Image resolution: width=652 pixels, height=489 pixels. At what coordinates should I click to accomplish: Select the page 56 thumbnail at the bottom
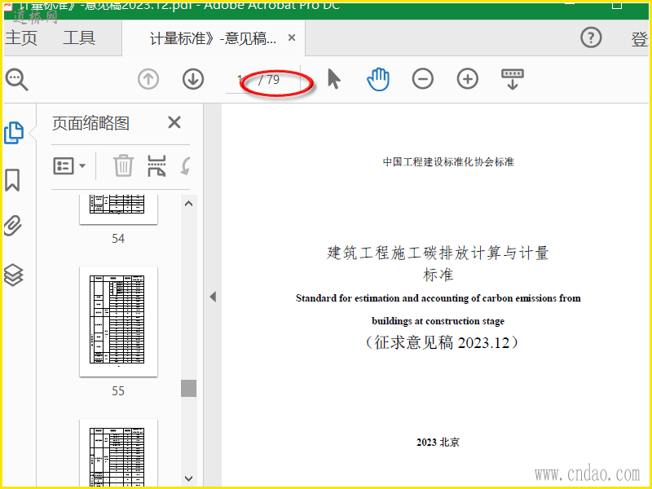[118, 453]
